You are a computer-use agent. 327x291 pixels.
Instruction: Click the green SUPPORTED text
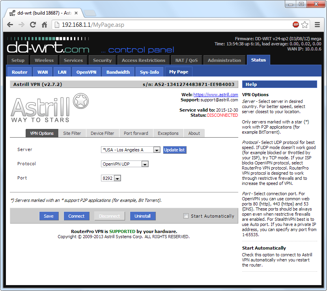click(122, 231)
